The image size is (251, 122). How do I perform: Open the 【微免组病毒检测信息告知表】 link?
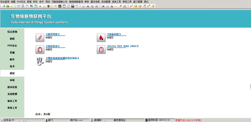(62, 58)
